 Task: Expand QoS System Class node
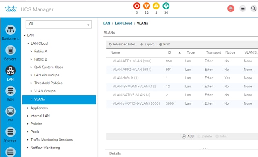31,67
